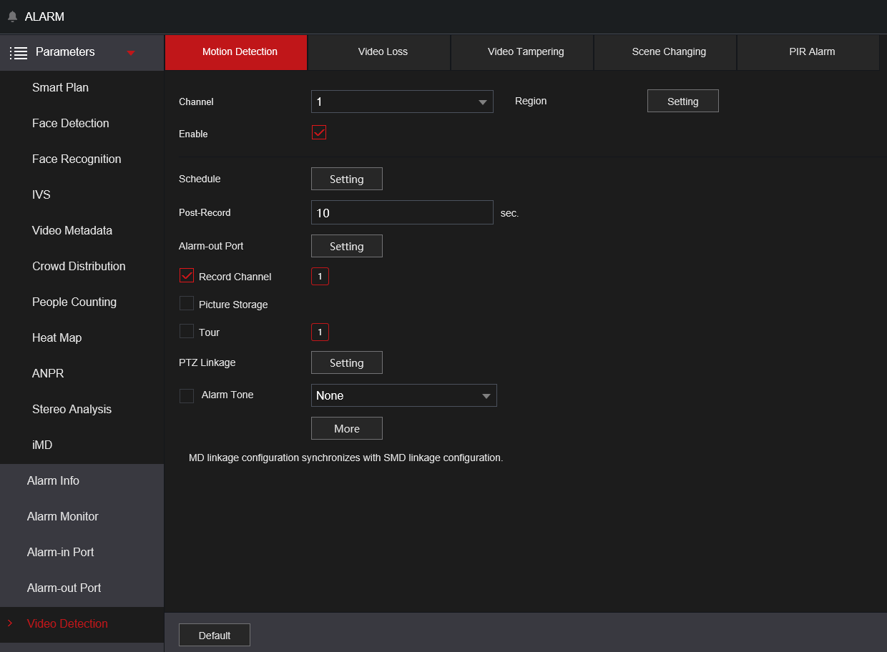Open the PIR Alarm tab

tap(812, 52)
